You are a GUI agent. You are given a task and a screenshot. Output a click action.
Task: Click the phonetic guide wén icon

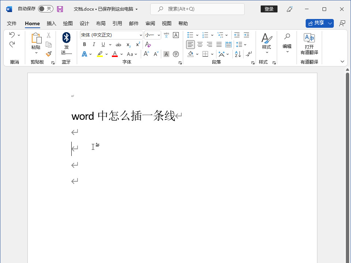pos(166,35)
